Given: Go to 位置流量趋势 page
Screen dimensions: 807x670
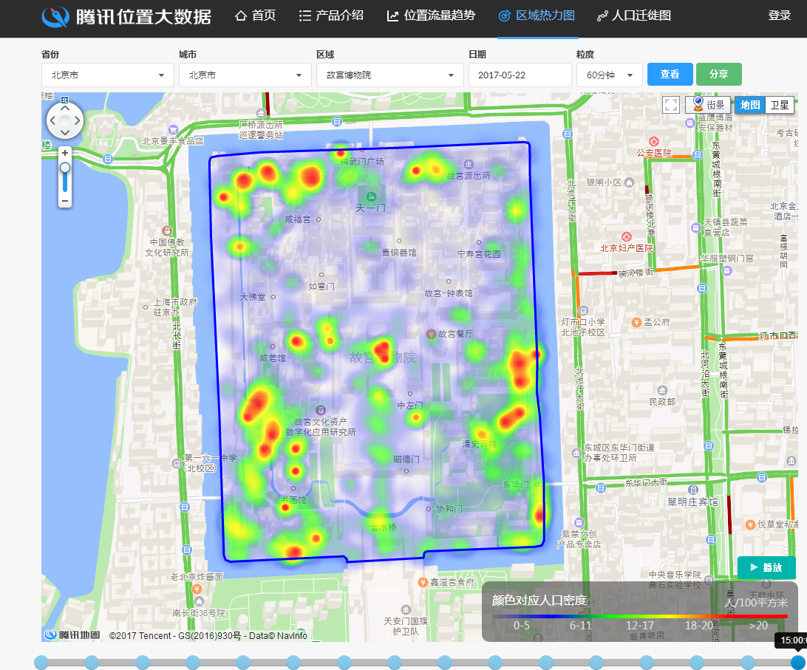Looking at the screenshot, I should point(431,16).
